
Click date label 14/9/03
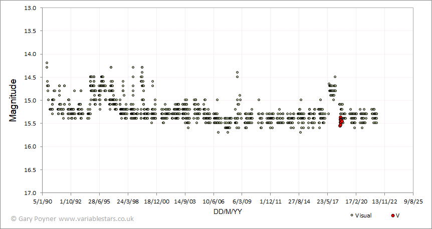coord(185,201)
